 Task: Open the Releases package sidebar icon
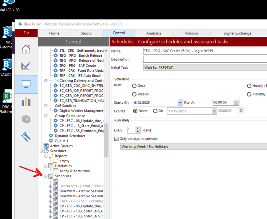[26, 119]
